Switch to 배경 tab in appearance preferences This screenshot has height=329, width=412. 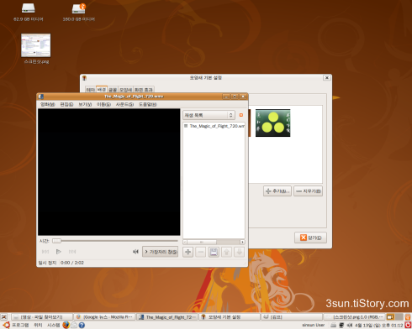click(102, 89)
